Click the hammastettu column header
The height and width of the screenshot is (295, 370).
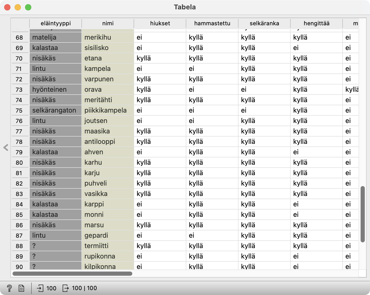coord(212,23)
